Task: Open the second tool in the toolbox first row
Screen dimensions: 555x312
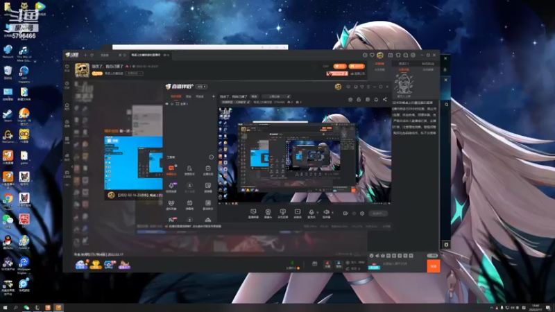Action: click(x=189, y=170)
